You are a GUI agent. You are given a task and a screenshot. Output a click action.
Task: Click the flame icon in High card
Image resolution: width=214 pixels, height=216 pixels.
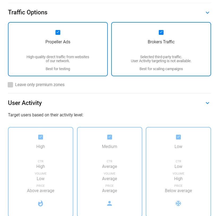[x=41, y=204]
